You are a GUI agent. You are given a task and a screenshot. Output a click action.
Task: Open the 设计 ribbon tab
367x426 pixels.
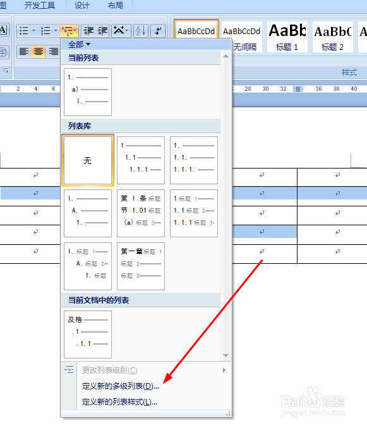[82, 6]
